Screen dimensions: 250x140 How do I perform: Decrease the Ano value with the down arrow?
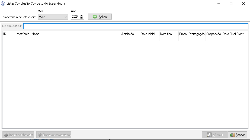coord(82,18)
